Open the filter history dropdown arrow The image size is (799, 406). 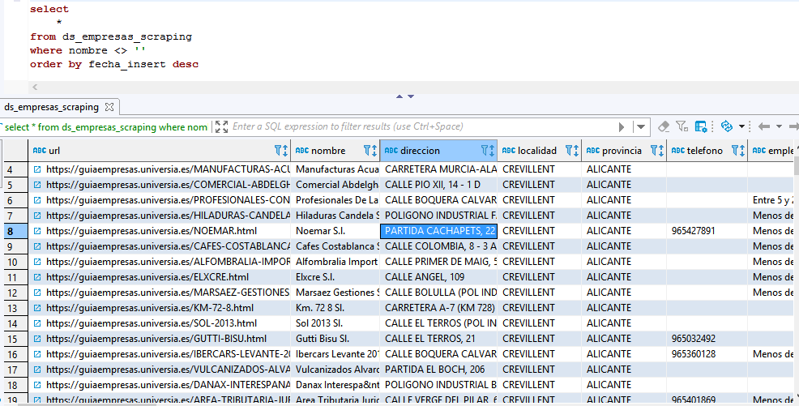pos(641,127)
